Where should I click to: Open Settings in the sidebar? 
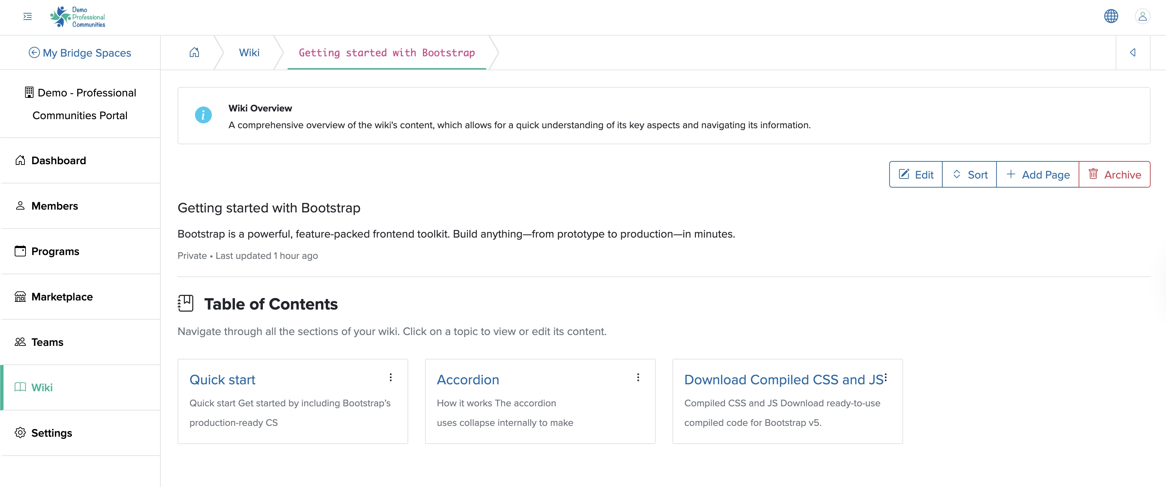click(80, 433)
